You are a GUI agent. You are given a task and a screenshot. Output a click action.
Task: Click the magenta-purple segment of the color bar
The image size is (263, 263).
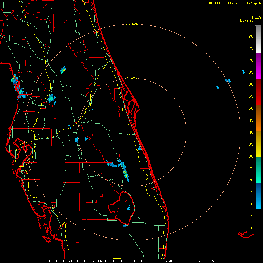point(258,65)
